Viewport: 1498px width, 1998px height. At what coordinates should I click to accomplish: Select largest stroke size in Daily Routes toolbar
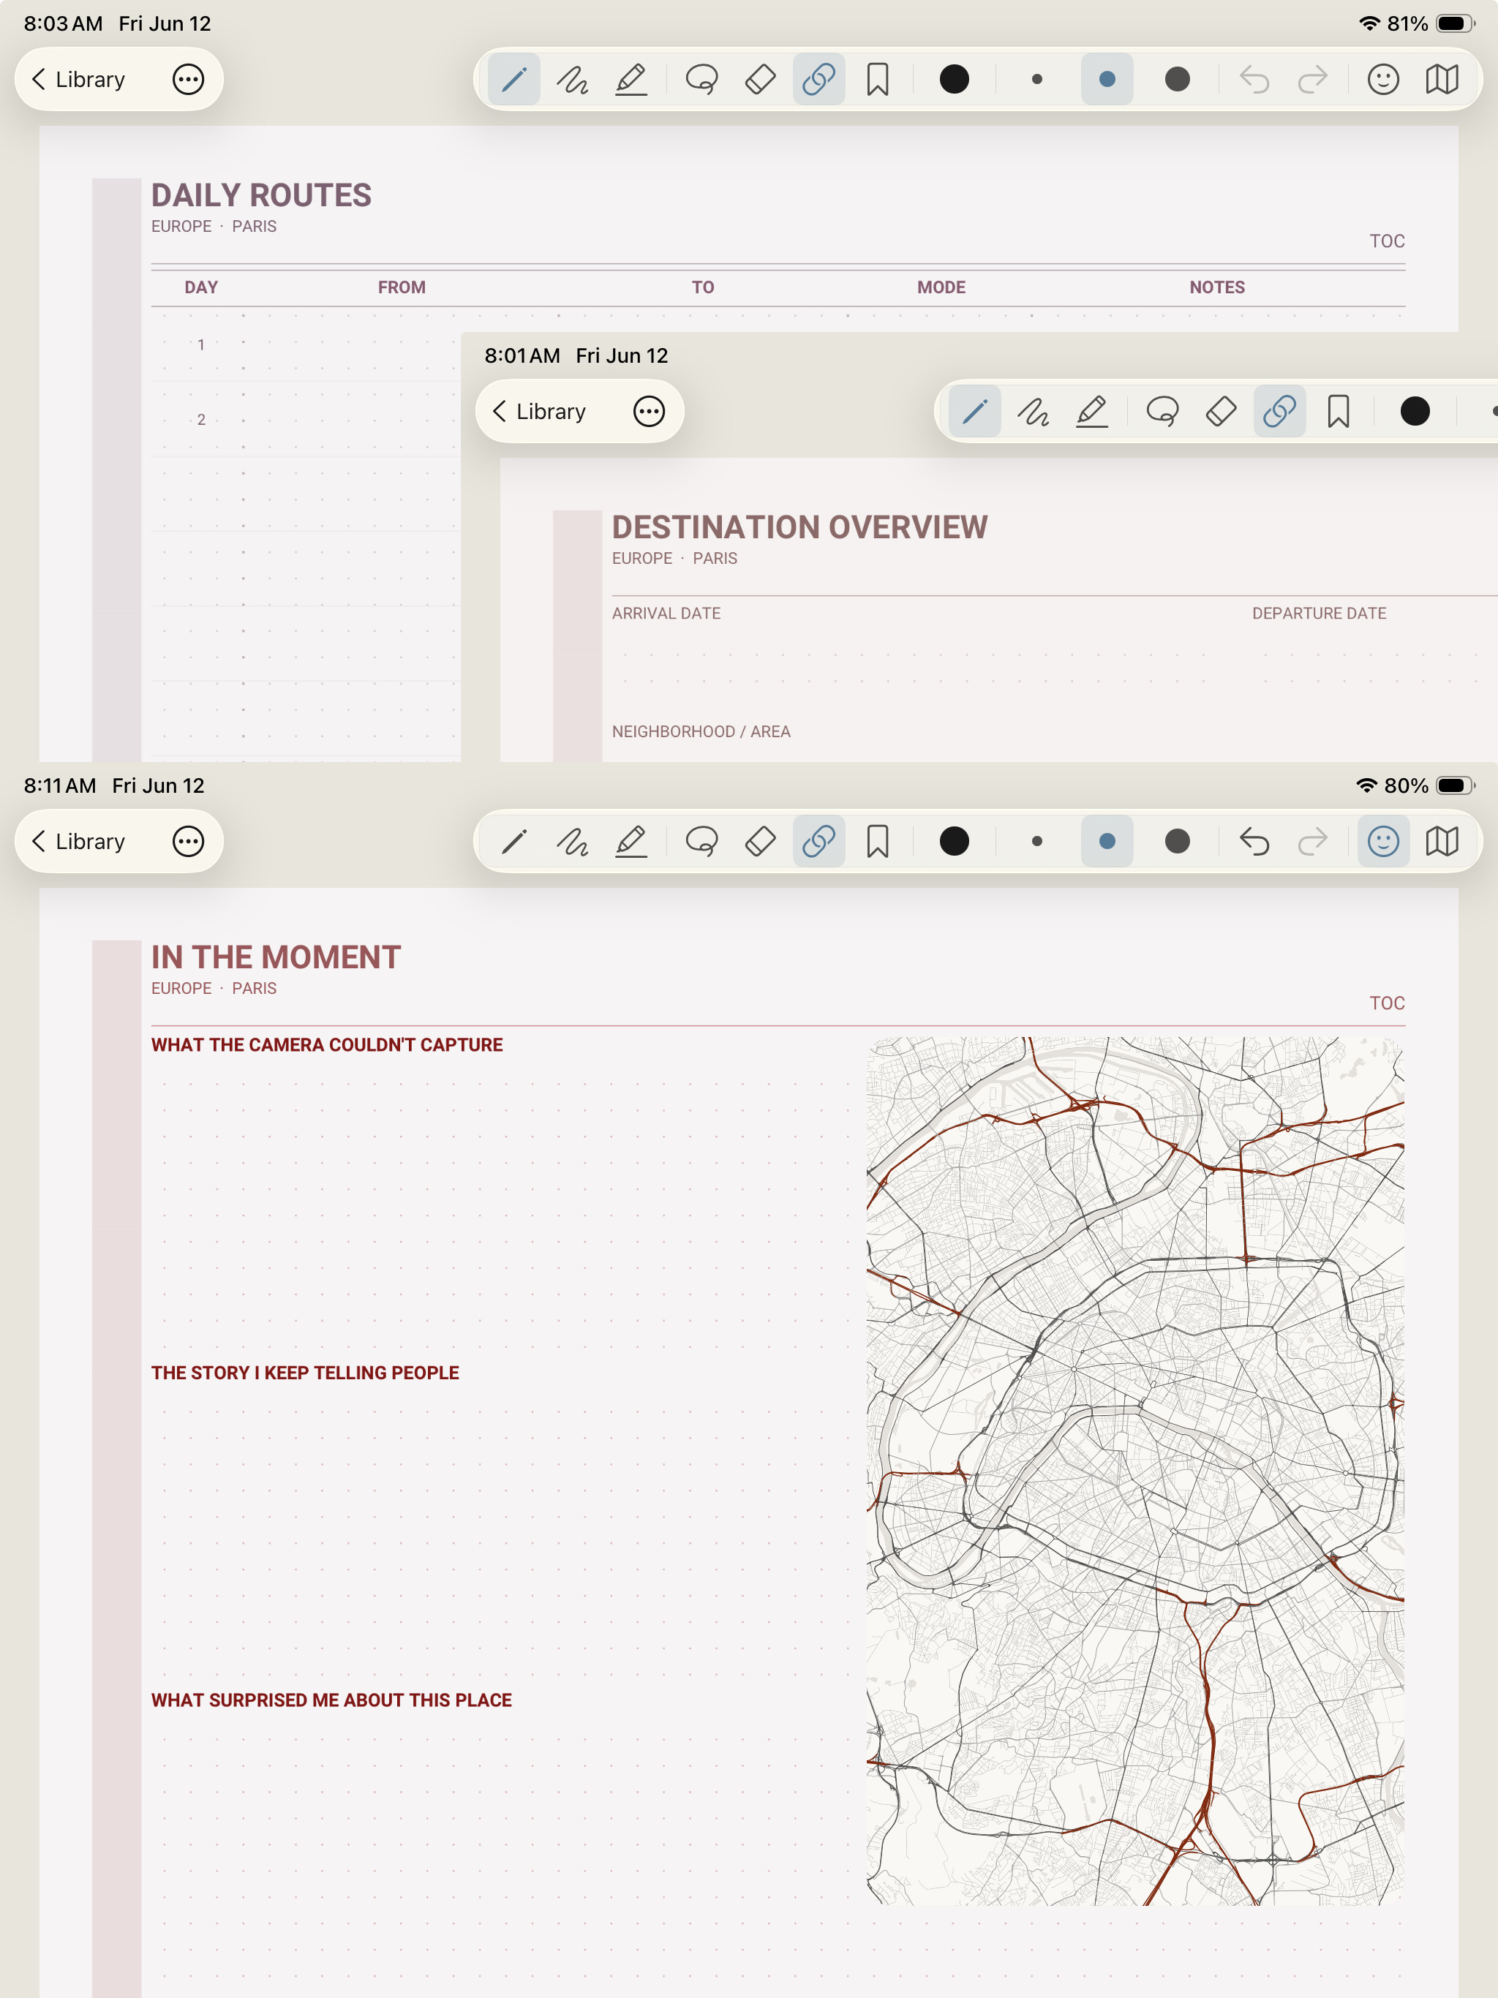(x=1177, y=80)
